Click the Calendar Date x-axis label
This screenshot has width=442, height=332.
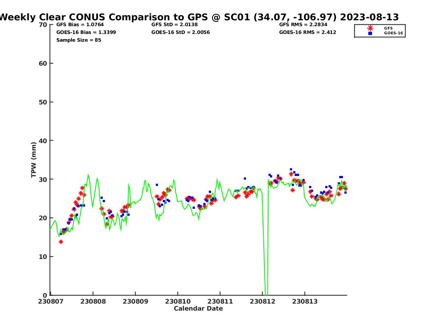(x=198, y=309)
